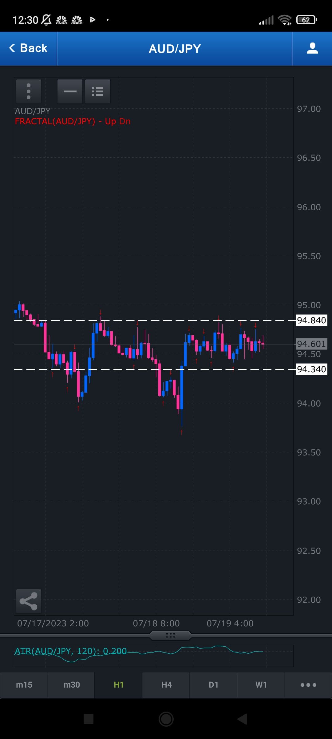Viewport: 332px width, 739px height.
Task: Tap the Android home circle button
Action: click(x=166, y=719)
